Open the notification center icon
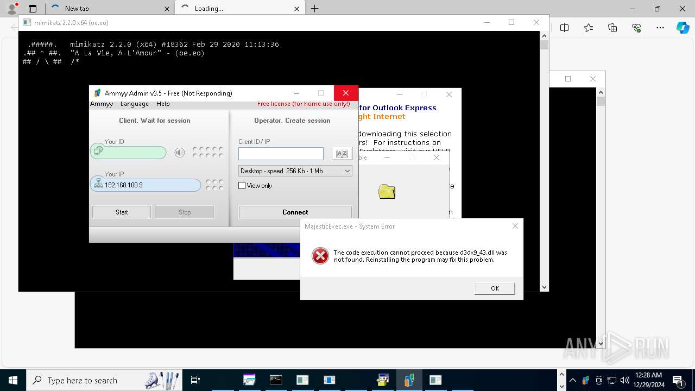Screen dimensions: 695x391 678,380
